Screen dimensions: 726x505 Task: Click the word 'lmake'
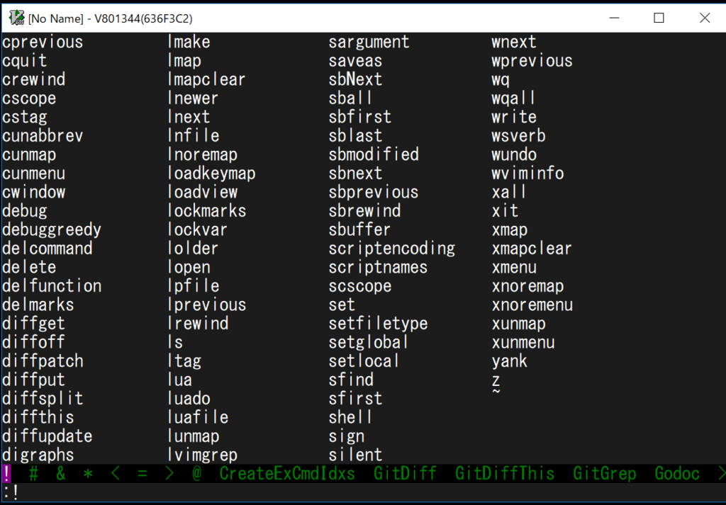(x=189, y=42)
